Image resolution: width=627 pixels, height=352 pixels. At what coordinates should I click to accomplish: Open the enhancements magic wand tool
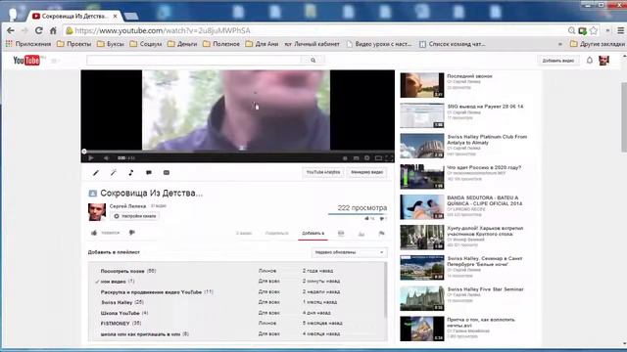[114, 172]
